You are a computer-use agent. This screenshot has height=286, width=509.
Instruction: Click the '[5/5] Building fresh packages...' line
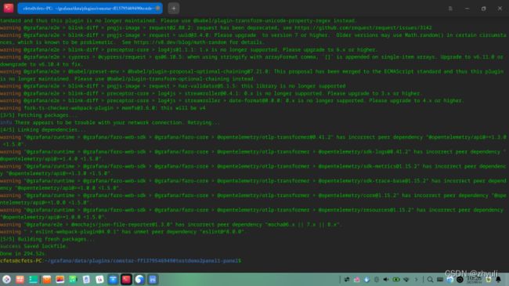click(x=48, y=239)
